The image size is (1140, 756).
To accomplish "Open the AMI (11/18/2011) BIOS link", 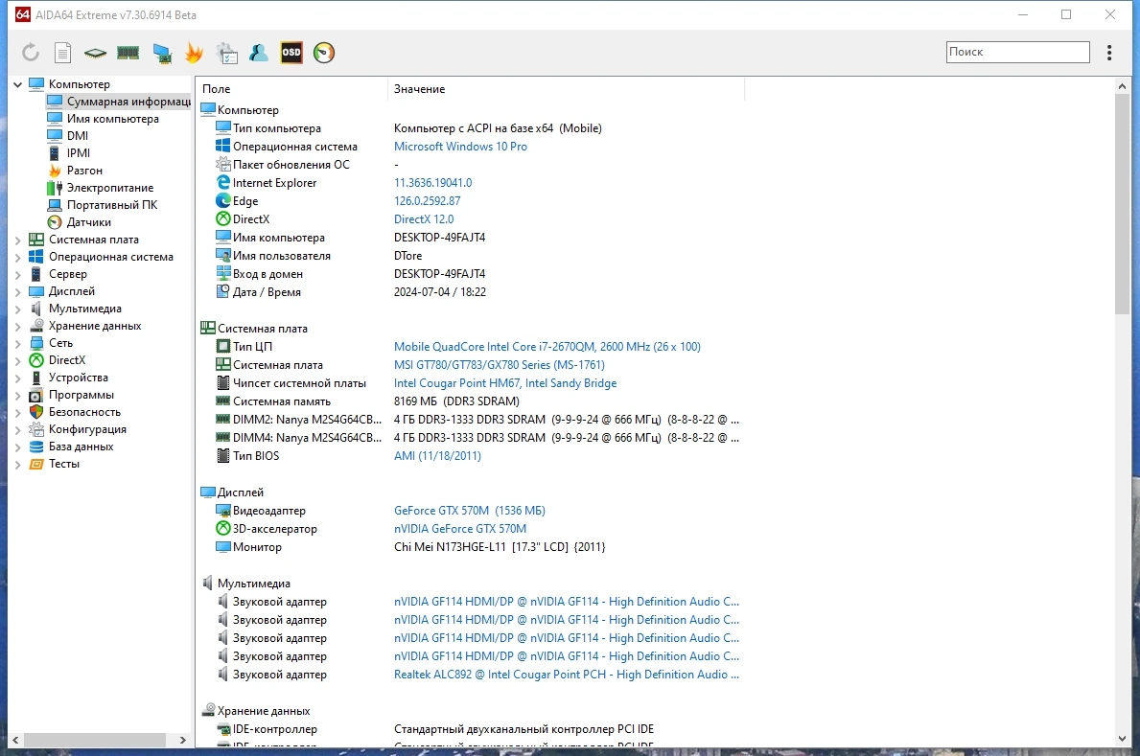I will [x=437, y=456].
